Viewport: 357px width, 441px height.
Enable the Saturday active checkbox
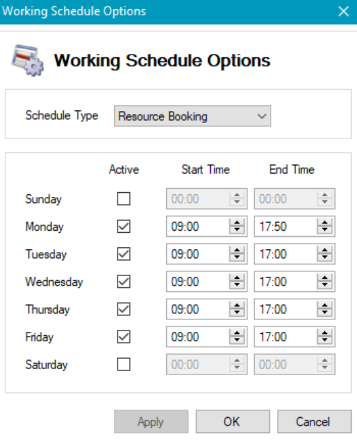click(124, 365)
